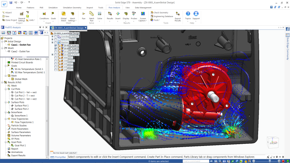Launch the FloEFD project Wizard

(x=7, y=13)
